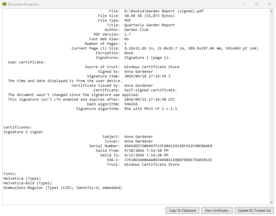Click the Valid To date '9/15/2036 7:14:50 PM'
Screen dimensions: 276x216
146,155
